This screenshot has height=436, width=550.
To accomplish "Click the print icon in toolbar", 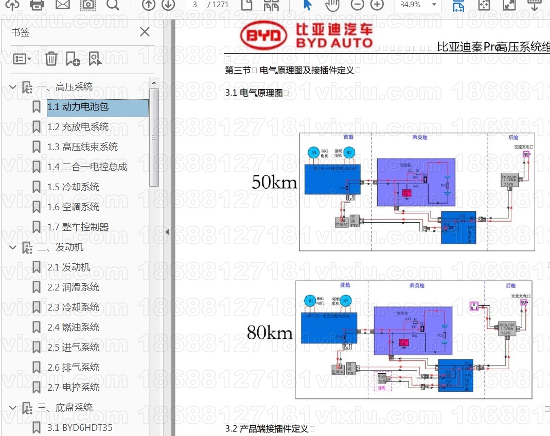I will click(x=37, y=5).
